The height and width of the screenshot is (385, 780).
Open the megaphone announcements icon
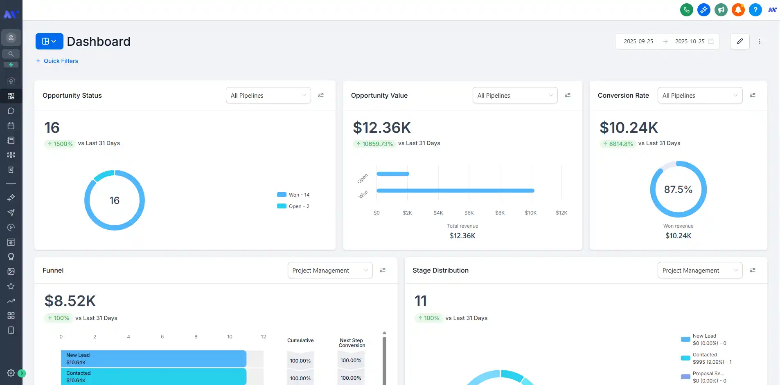pos(721,10)
